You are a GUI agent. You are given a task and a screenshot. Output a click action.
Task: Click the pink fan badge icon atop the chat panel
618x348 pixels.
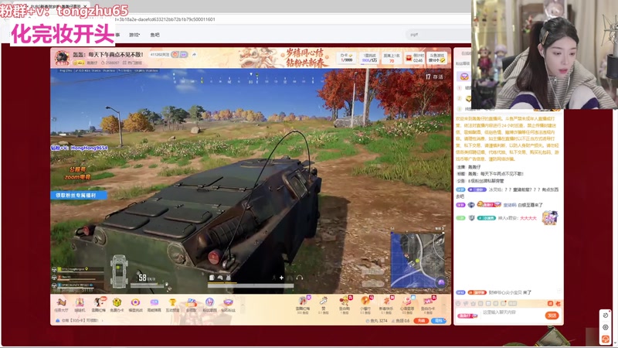[x=464, y=77]
